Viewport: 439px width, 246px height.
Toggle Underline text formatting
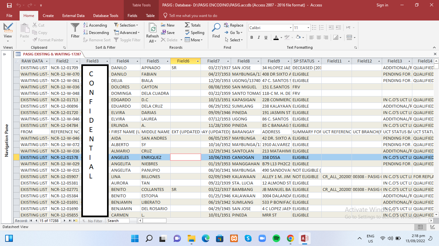(x=266, y=37)
